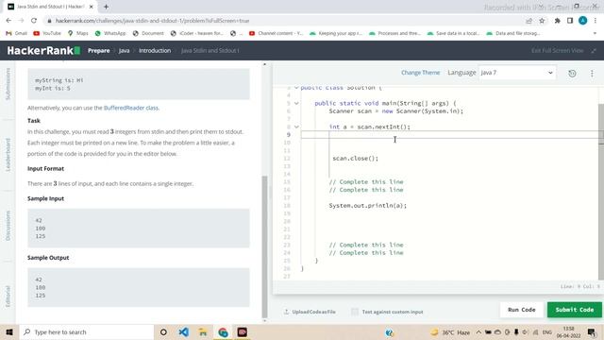Bookmark this page with the star icon
Screen dimensions: 604x340
[x=542, y=21]
